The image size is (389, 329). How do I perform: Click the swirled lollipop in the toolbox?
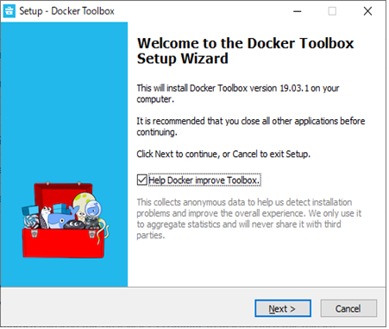[30, 222]
